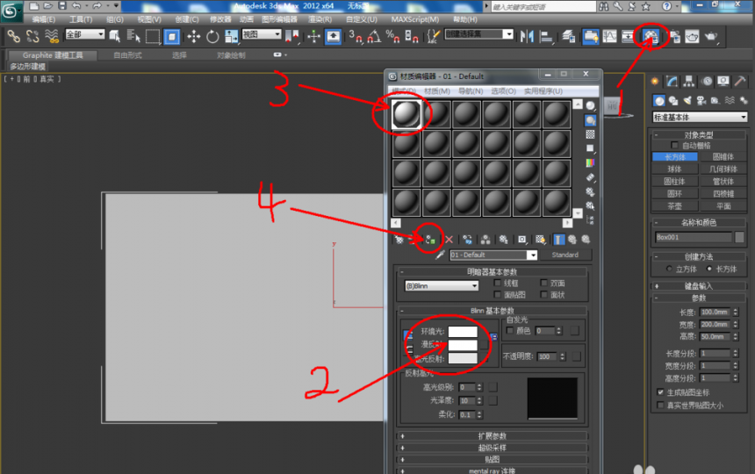The height and width of the screenshot is (474, 755).
Task: Open the Curve Editor icon
Action: pyautogui.click(x=609, y=37)
